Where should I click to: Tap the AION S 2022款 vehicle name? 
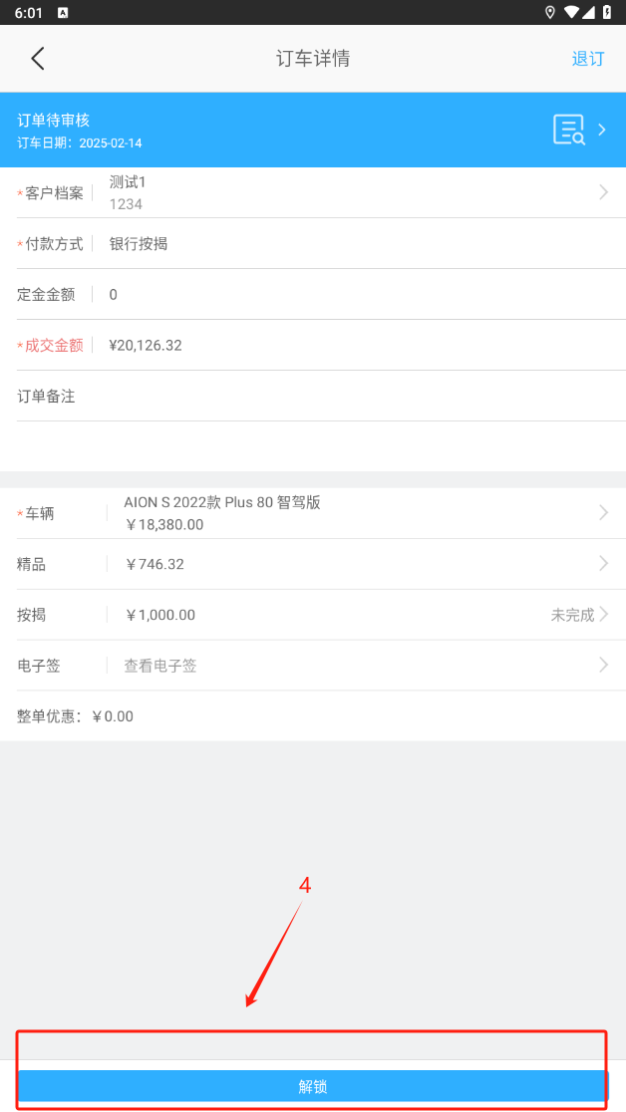coord(221,503)
